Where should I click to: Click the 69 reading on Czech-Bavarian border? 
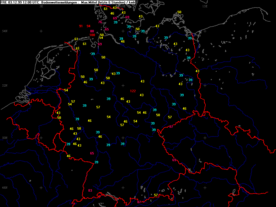[174, 160]
